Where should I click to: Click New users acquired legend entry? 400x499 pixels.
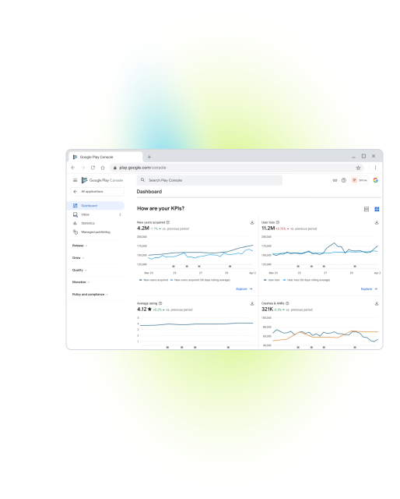(153, 280)
